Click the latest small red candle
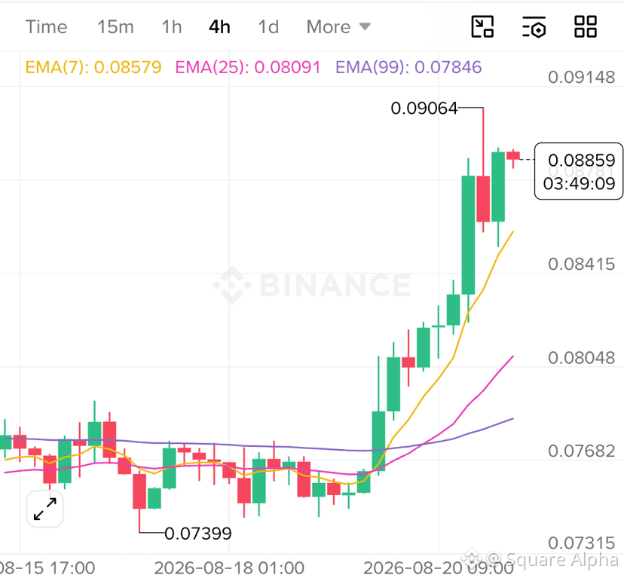624x578 pixels. pos(513,156)
